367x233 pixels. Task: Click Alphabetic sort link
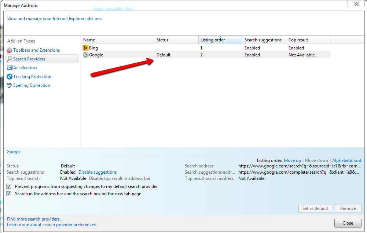tap(346, 160)
